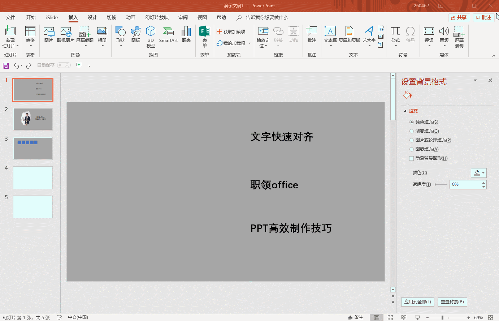
Task: Open the SmartArt insertion tool
Action: [168, 35]
